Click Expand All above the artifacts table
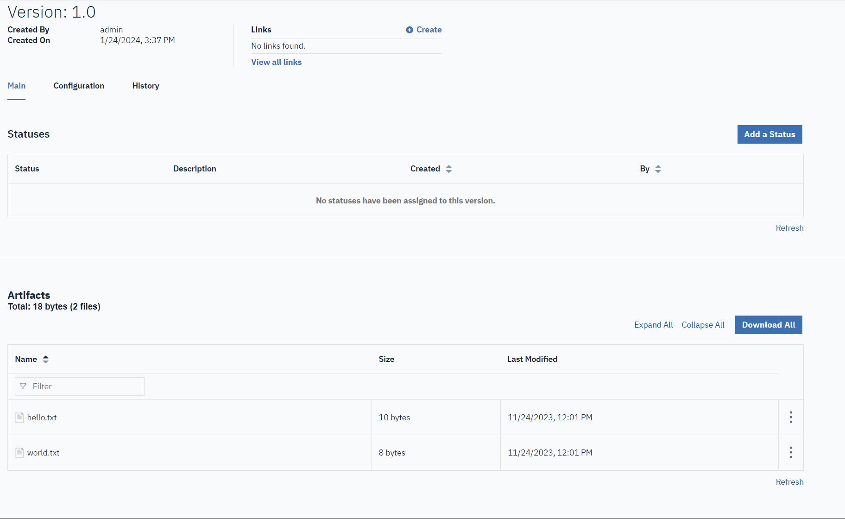 pyautogui.click(x=653, y=324)
